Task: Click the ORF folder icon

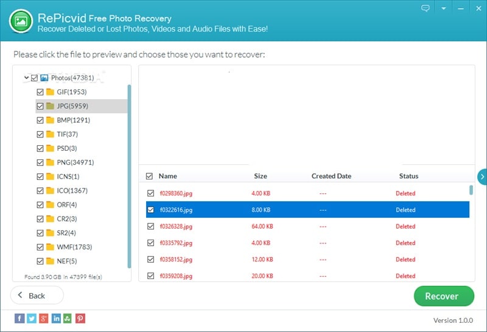Action: (x=50, y=205)
